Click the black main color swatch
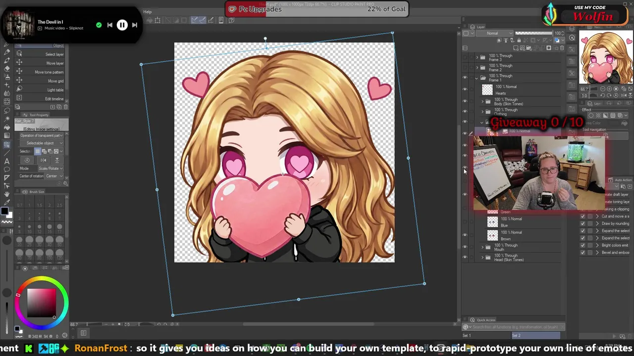This screenshot has height=356, width=634. (4, 212)
